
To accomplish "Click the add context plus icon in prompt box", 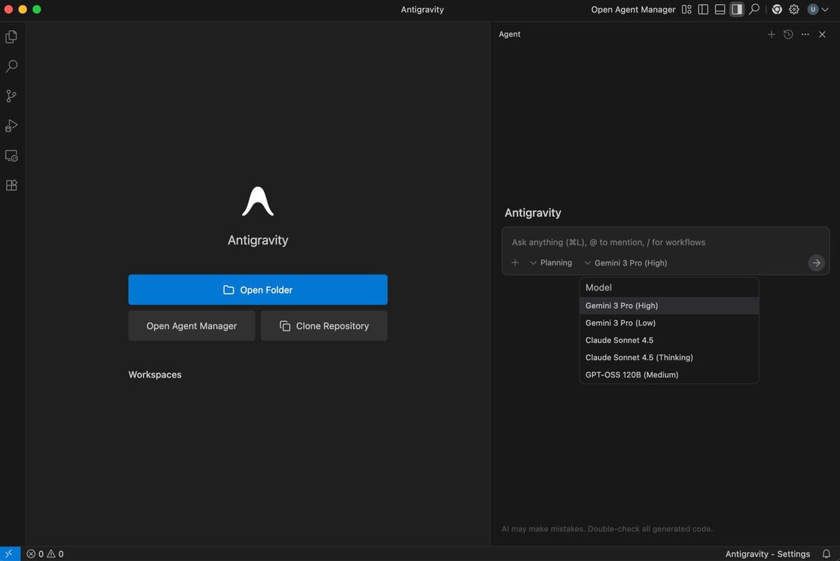I will click(515, 263).
